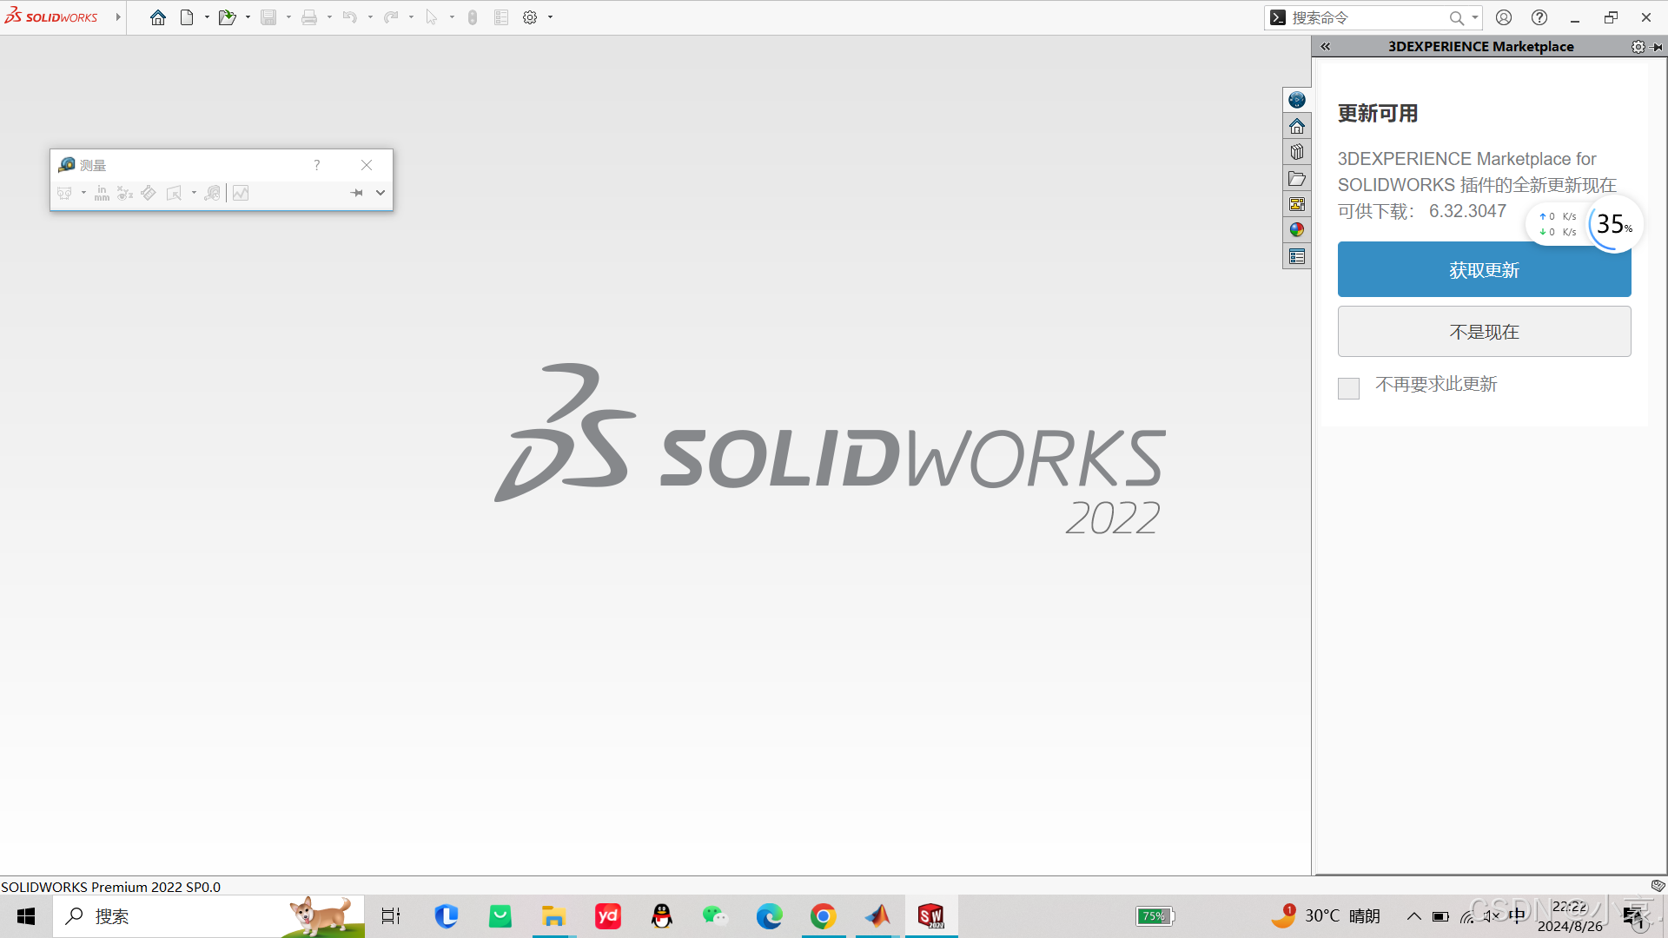1668x938 pixels.
Task: Click the Redo arrow icon
Action: pyautogui.click(x=391, y=17)
